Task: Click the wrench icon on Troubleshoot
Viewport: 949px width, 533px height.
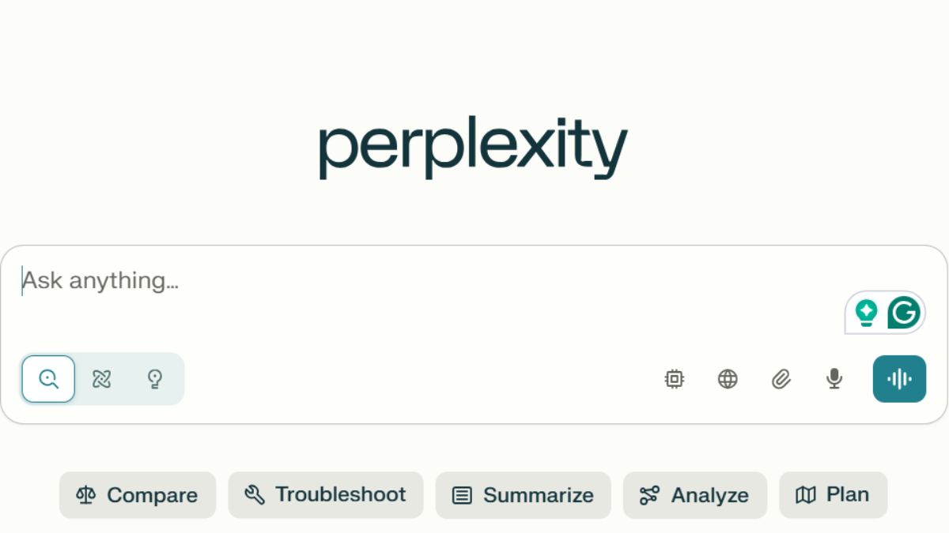Action: pyautogui.click(x=255, y=495)
